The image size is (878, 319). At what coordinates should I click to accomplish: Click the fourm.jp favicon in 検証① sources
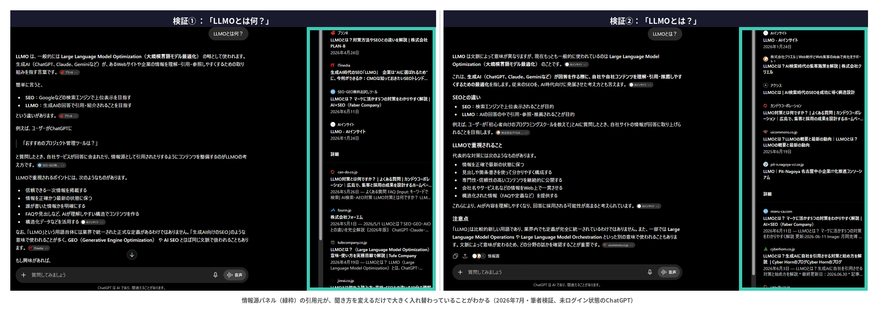[333, 210]
